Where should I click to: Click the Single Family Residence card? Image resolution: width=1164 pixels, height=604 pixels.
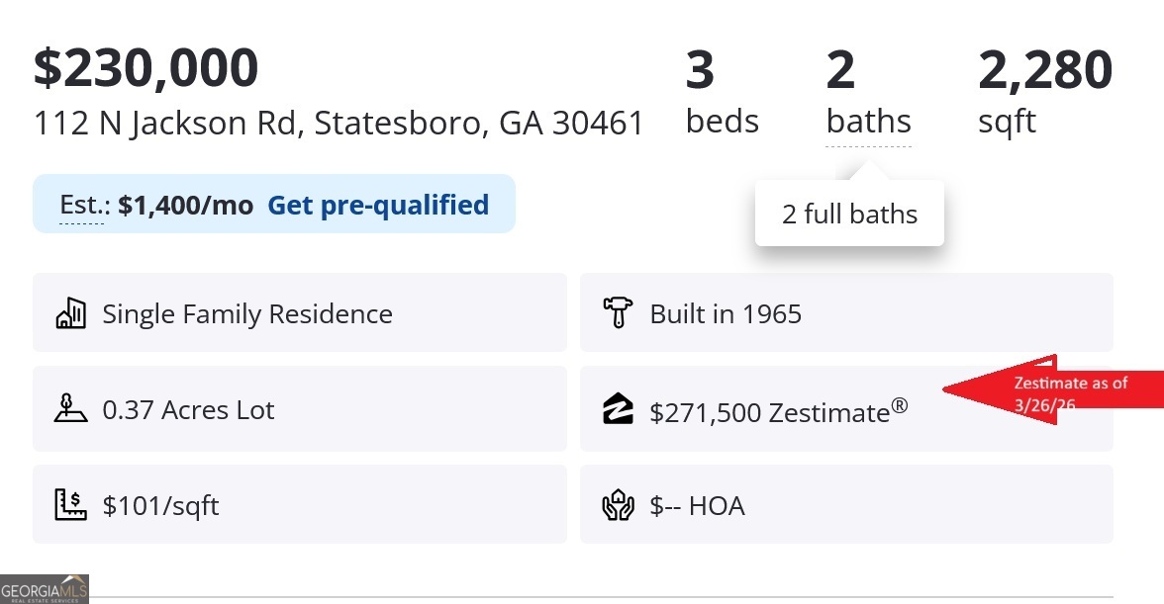coord(299,313)
